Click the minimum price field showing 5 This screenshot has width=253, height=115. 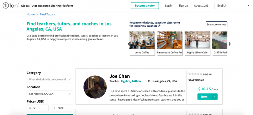(x=38, y=108)
